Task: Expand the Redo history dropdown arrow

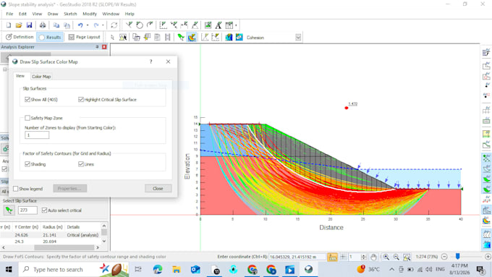Action: [103, 25]
